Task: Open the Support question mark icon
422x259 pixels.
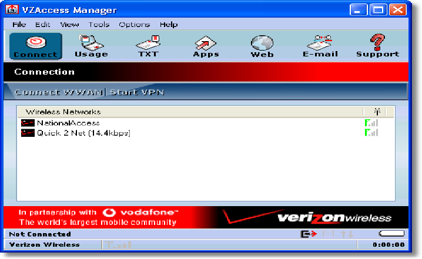Action: pyautogui.click(x=377, y=46)
